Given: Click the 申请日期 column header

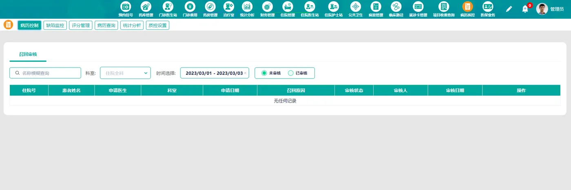Looking at the screenshot, I should click(x=230, y=90).
